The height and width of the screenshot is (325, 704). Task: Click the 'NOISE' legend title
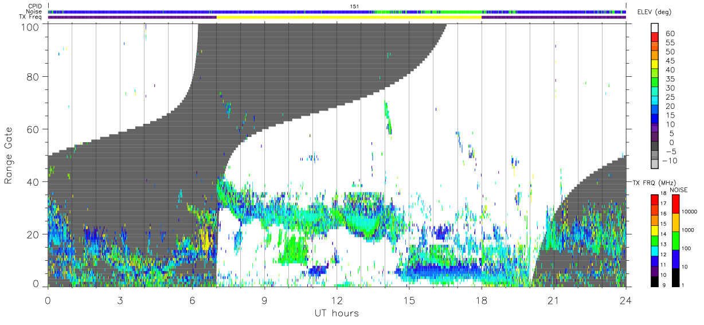[x=679, y=189]
